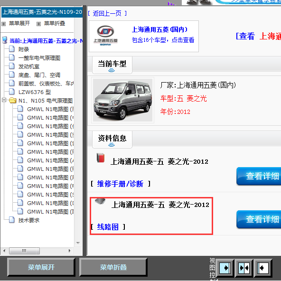Click the sidebar vertical scroll down arrow
This screenshot has height=281, width=281.
[x=78, y=243]
